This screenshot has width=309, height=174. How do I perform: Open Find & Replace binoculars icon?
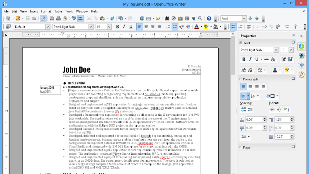click(x=167, y=18)
